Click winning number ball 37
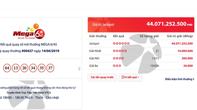 50,68
